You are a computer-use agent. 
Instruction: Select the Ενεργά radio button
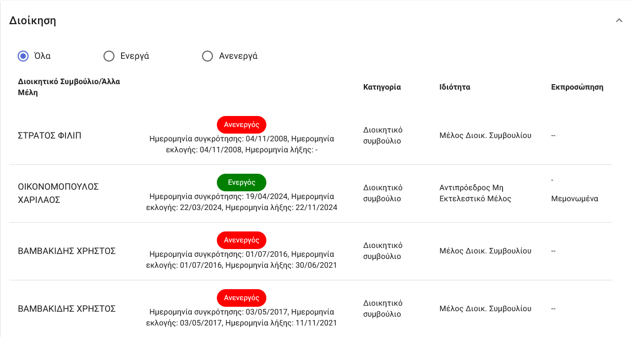(x=109, y=56)
